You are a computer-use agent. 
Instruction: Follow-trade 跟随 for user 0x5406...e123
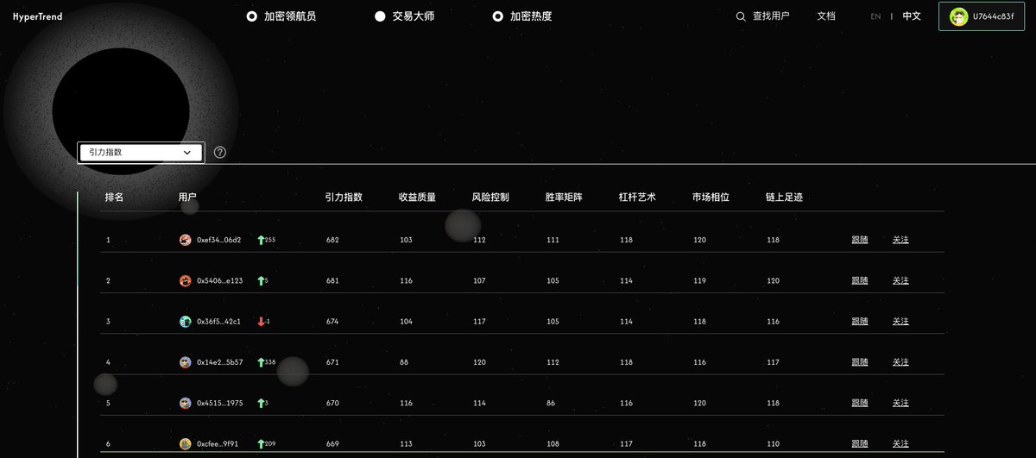[x=859, y=281]
